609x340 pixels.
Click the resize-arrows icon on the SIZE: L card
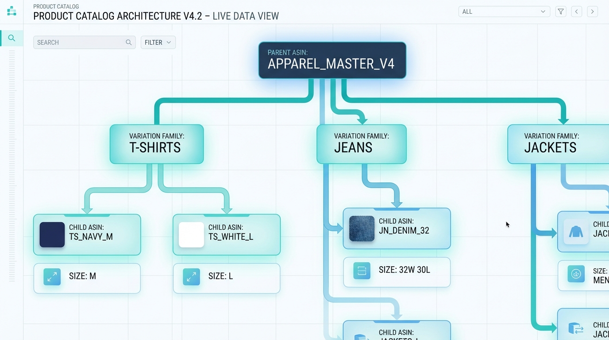(191, 277)
